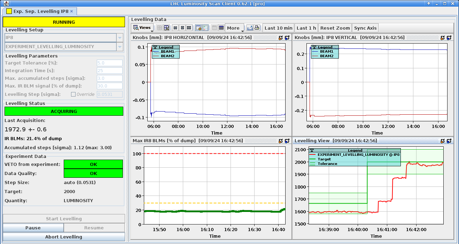Click the data table grid icon in toolbar
The width and height of the screenshot is (459, 244).
pos(221,28)
